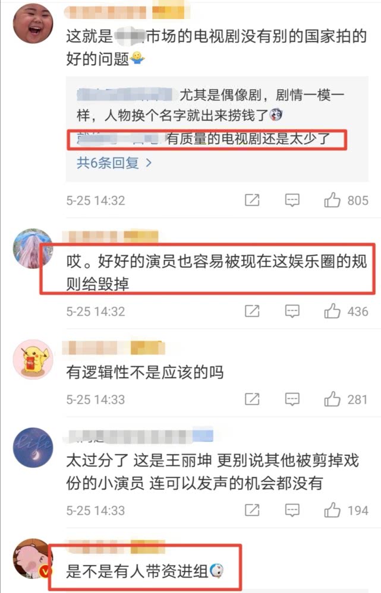The width and height of the screenshot is (381, 593).
Task: Open the laughing face avatar profile
Action: [x=33, y=24]
